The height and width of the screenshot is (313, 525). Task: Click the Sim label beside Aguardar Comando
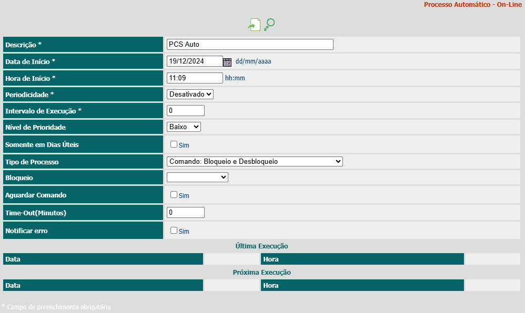[184, 195]
